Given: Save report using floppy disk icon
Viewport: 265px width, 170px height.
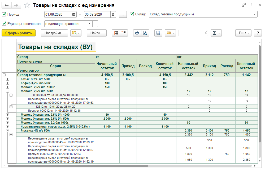Looking at the screenshot, I should coord(158,33).
